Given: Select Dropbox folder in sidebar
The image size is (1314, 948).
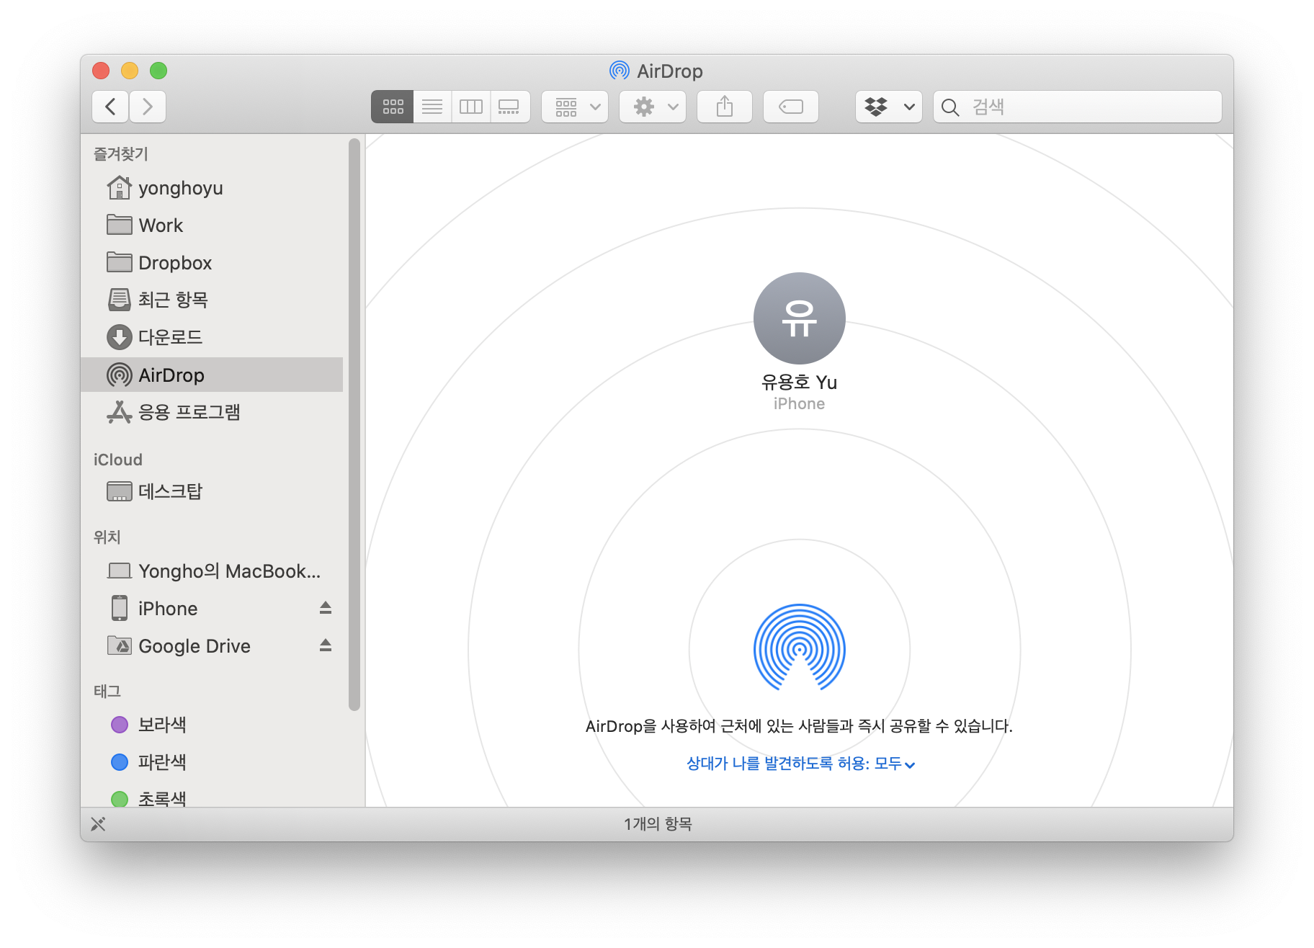Looking at the screenshot, I should pyautogui.click(x=212, y=263).
